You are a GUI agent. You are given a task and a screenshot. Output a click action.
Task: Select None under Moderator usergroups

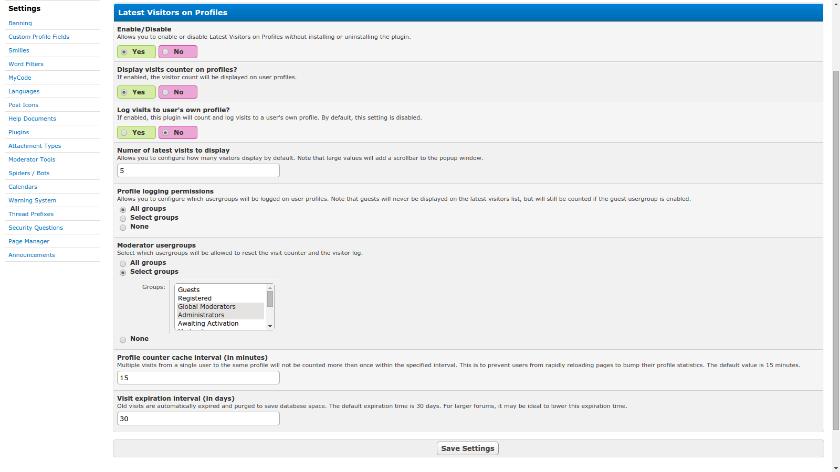[123, 340]
